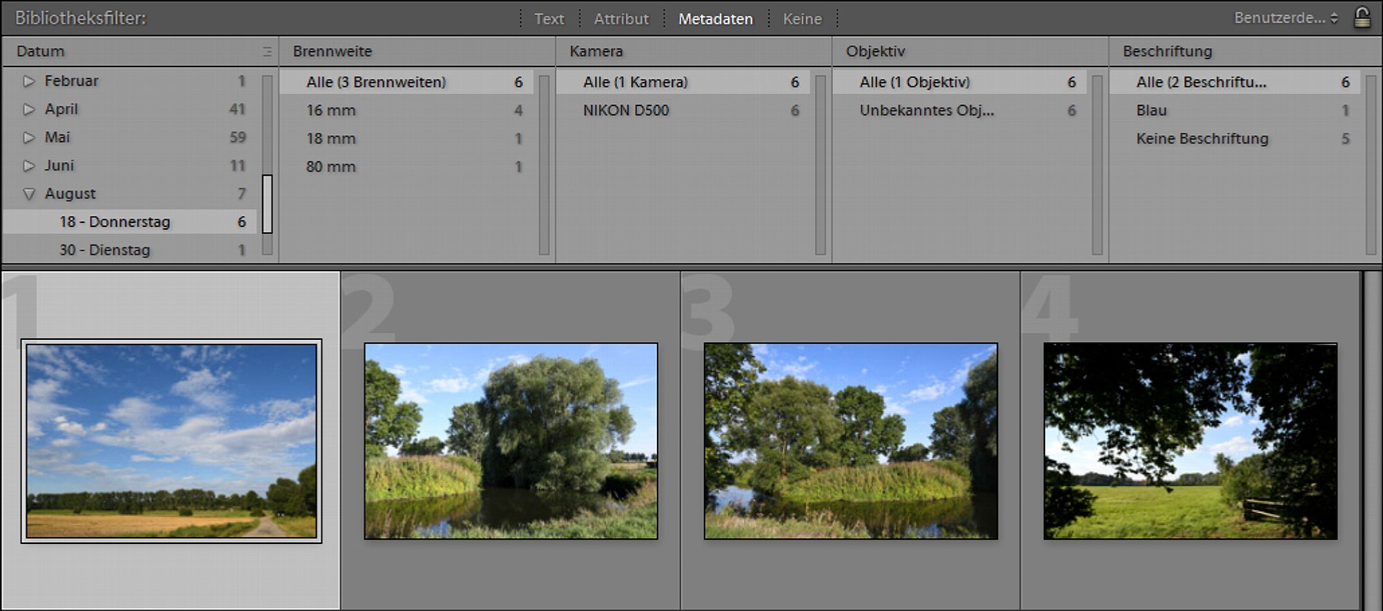The image size is (1383, 611).
Task: Select Alle (2 Beschriftu... filter row
Action: click(x=1235, y=82)
